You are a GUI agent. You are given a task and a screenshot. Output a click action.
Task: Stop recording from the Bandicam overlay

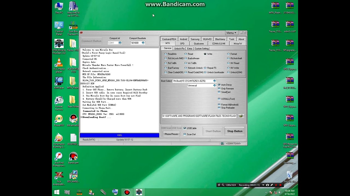(x=280, y=185)
